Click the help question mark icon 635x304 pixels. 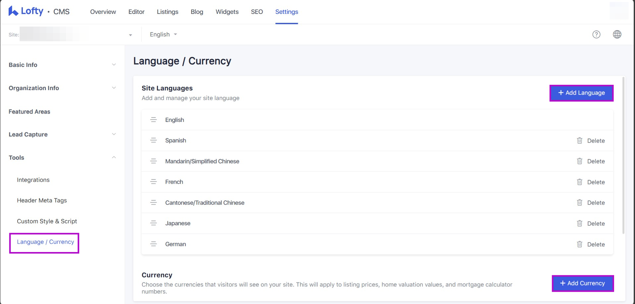point(596,34)
